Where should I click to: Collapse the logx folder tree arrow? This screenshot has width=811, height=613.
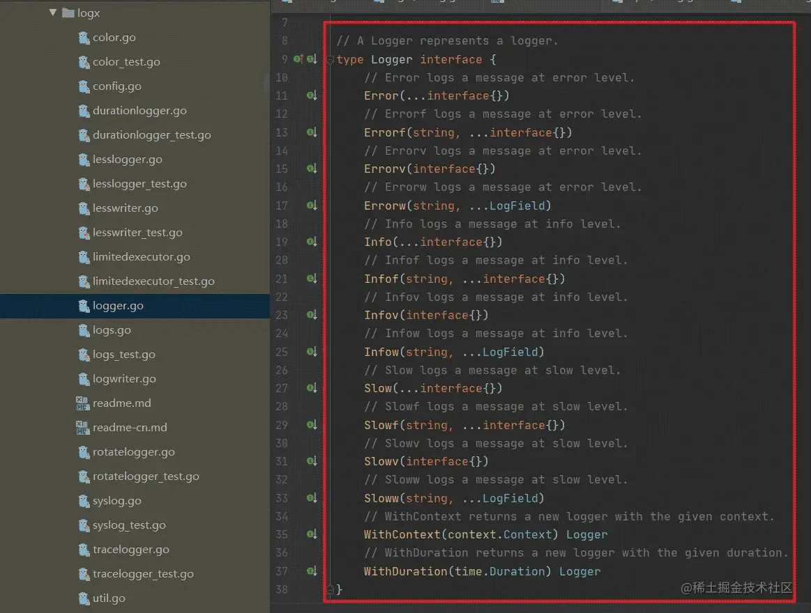pos(53,13)
